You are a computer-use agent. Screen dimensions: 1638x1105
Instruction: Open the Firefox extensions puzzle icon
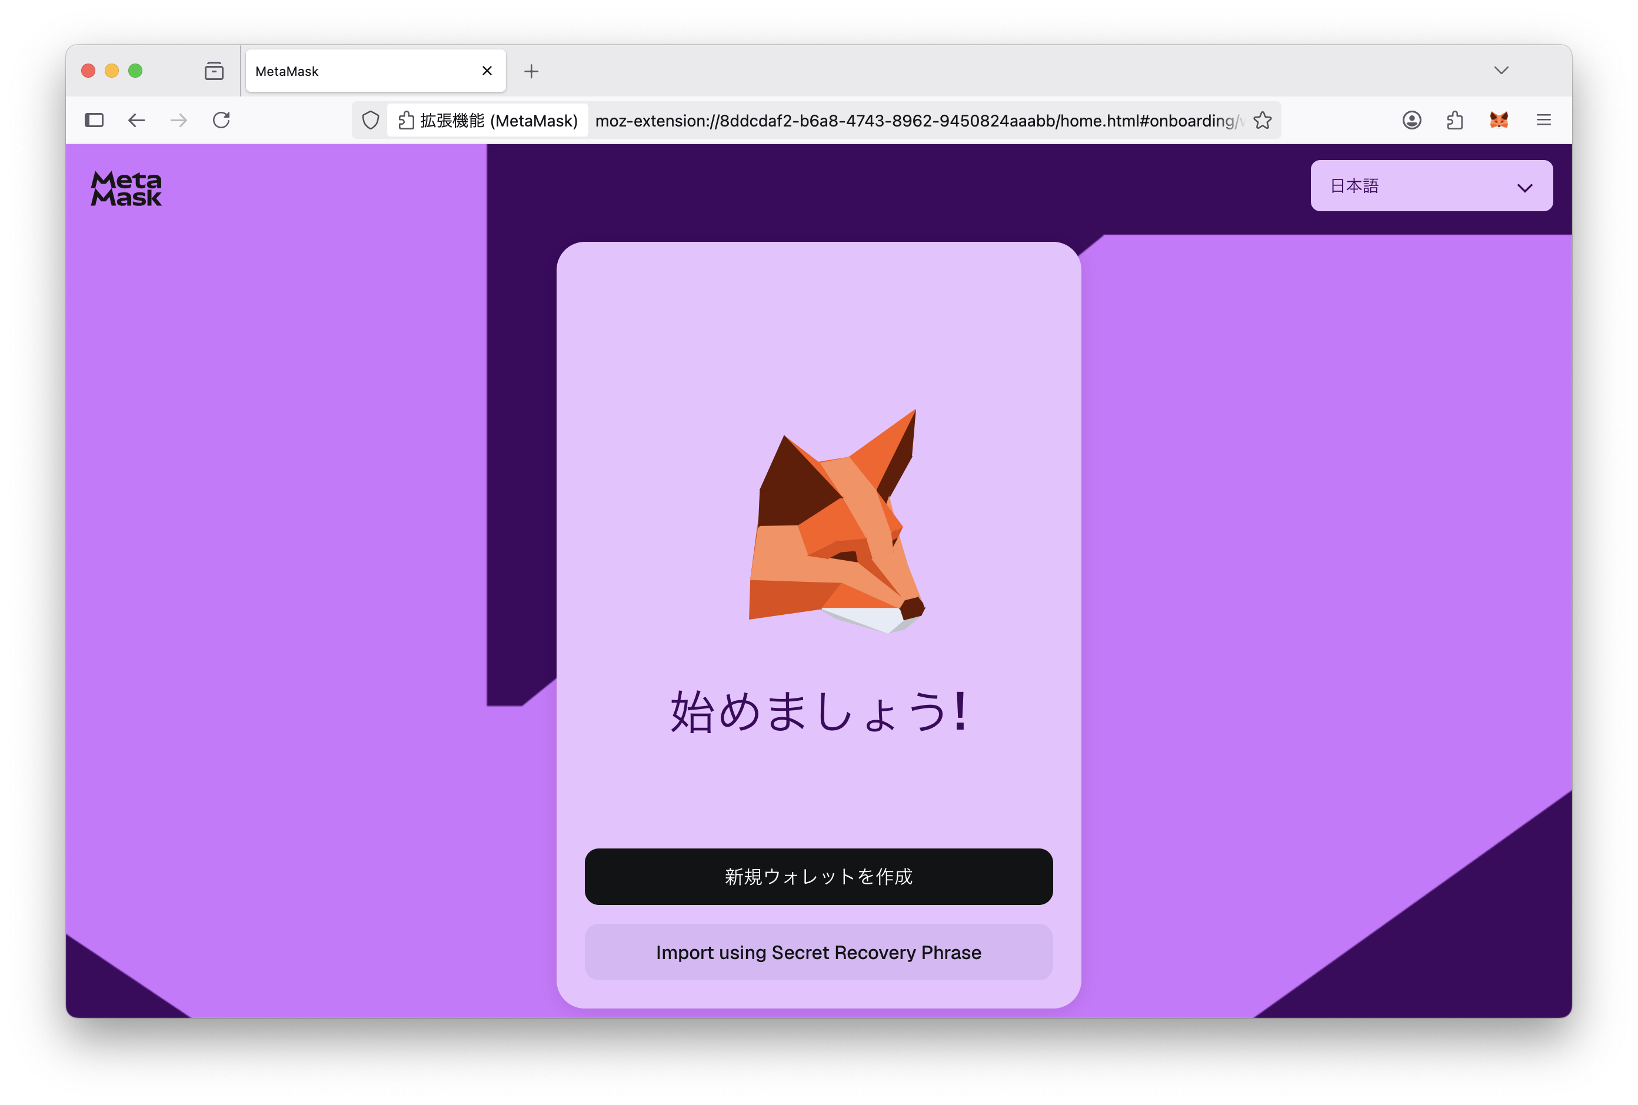pos(1455,121)
